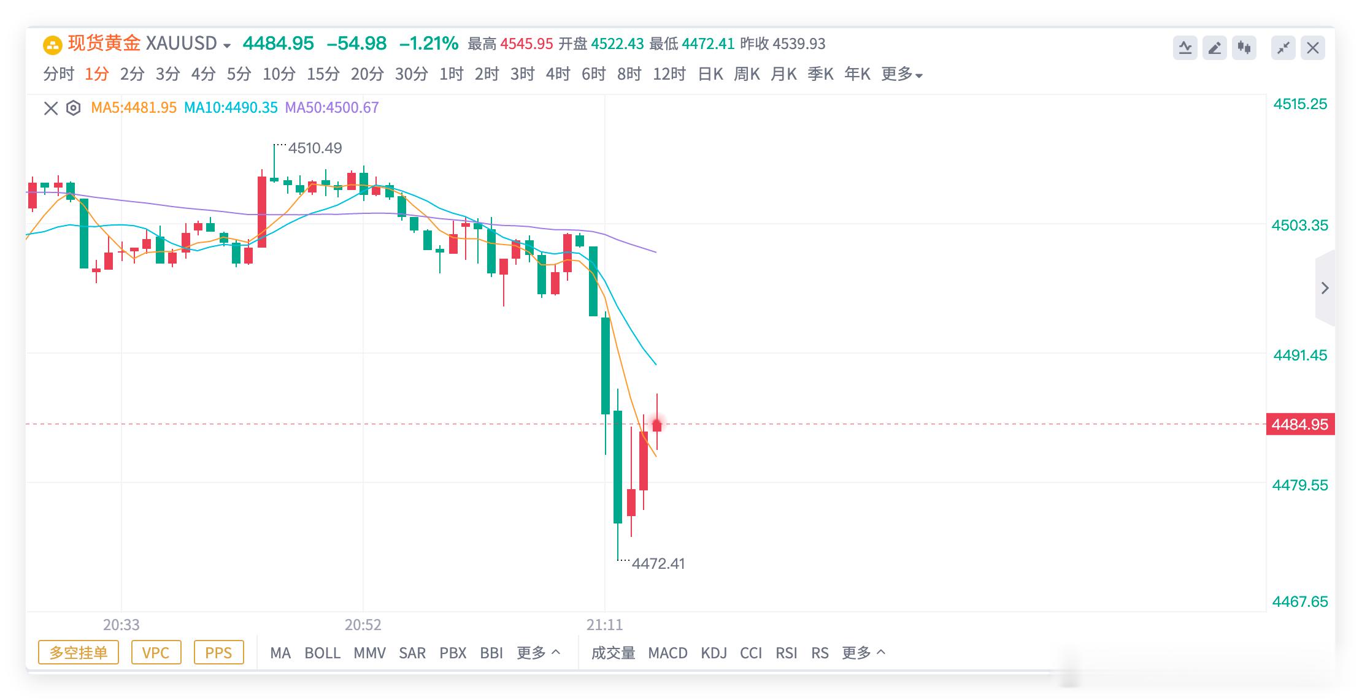This screenshot has width=1362, height=700.
Task: Close the chart panel with X
Action: pyautogui.click(x=1313, y=48)
